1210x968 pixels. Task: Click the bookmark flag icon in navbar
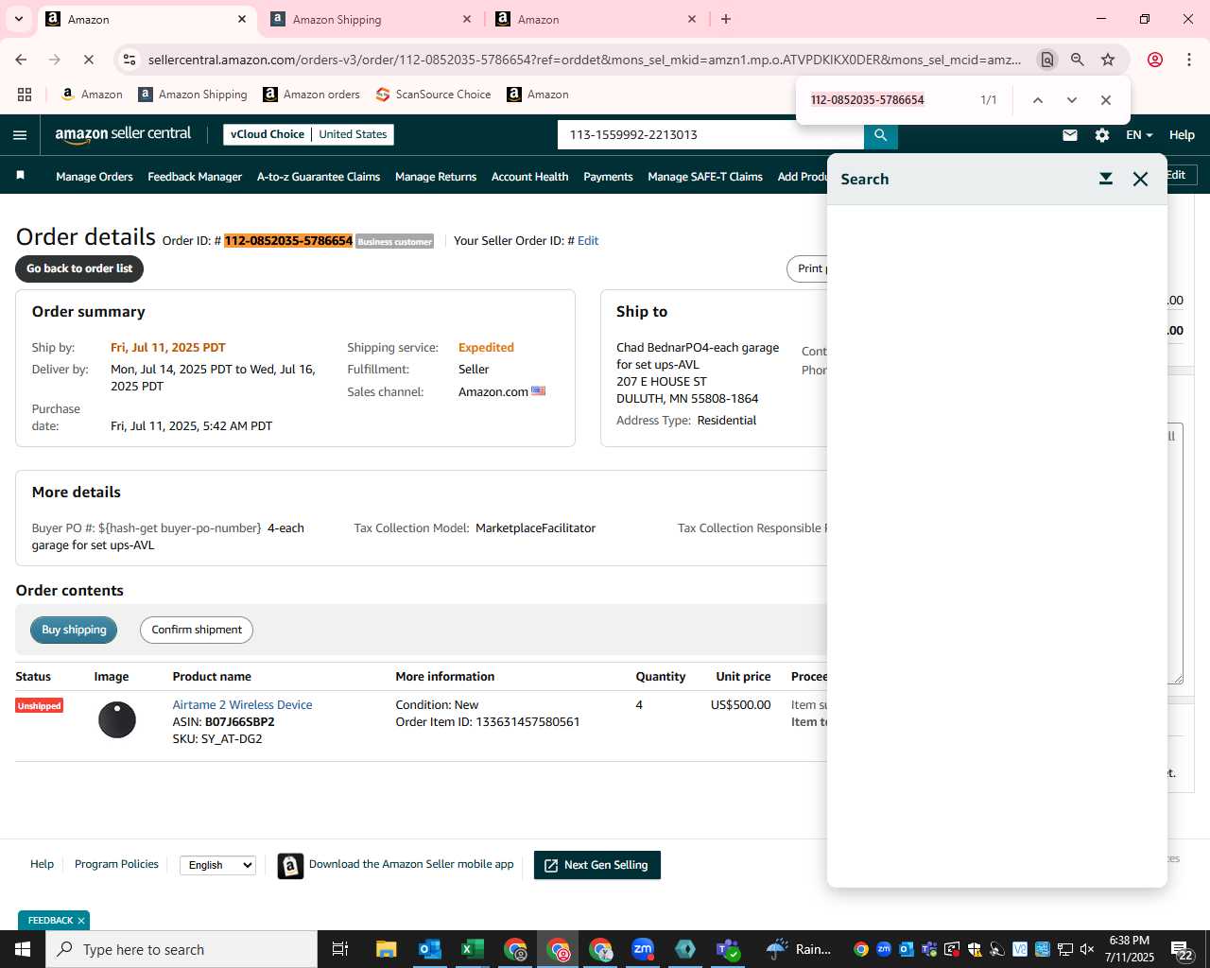20,176
